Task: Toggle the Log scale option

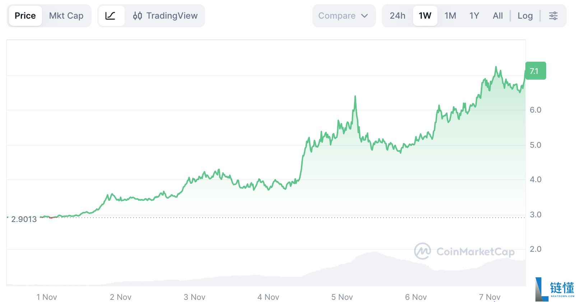Action: click(525, 16)
